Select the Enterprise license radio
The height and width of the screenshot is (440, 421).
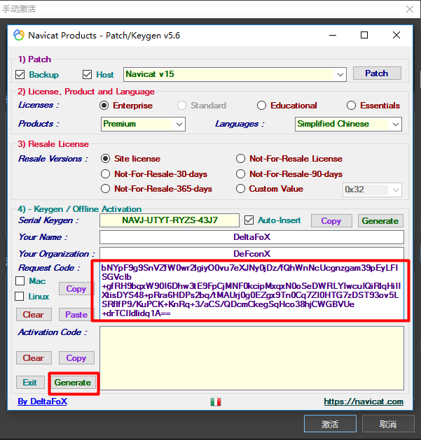[x=104, y=106]
